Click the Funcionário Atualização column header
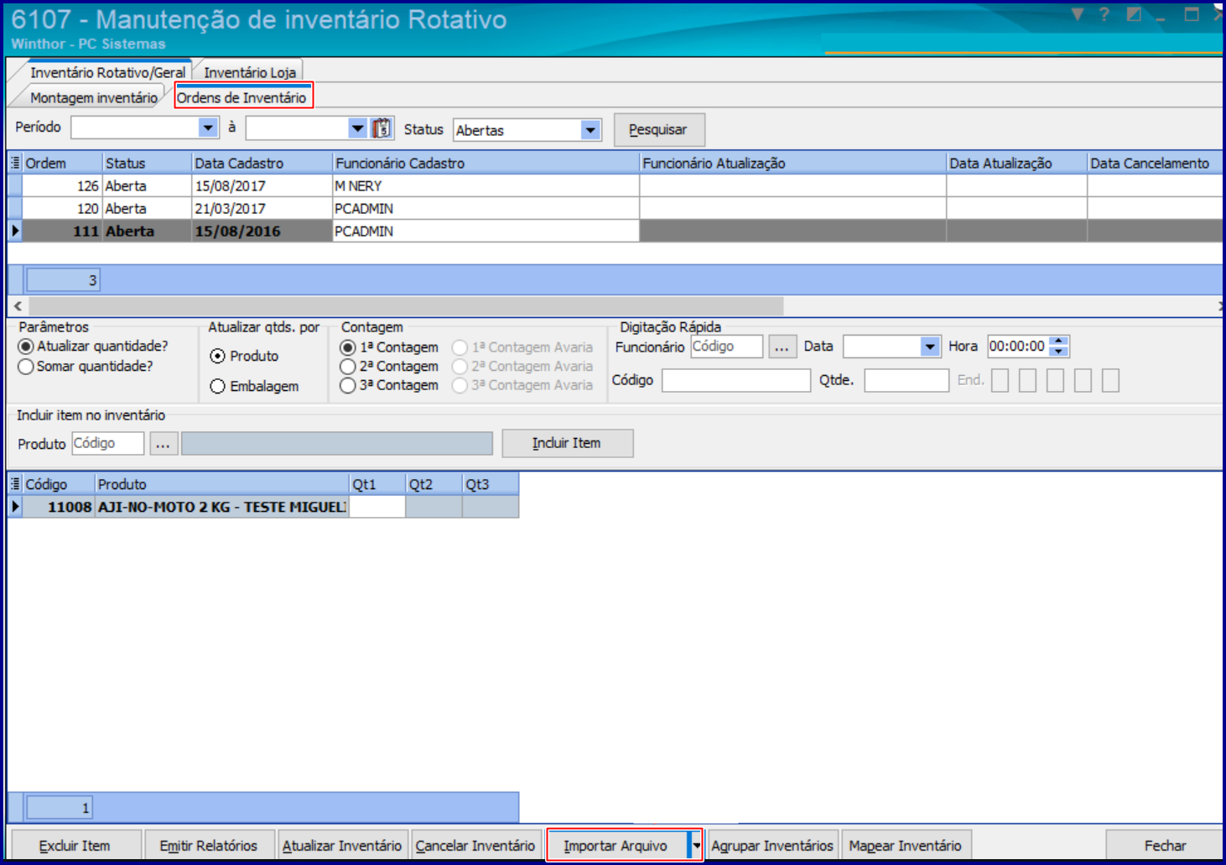This screenshot has height=865, width=1226. (x=792, y=163)
